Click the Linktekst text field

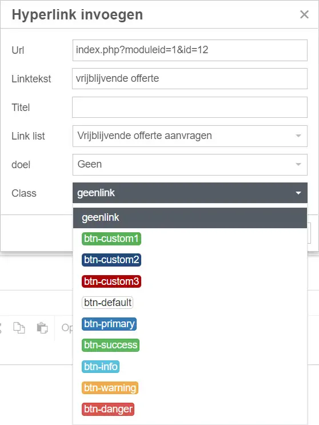click(190, 78)
